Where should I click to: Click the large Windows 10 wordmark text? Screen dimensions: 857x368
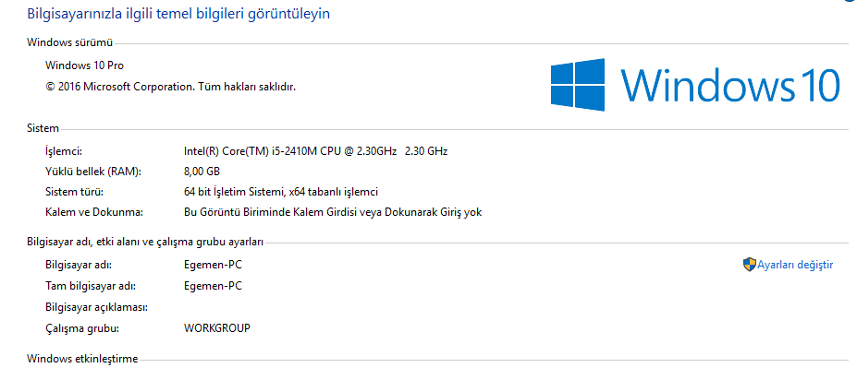click(730, 85)
